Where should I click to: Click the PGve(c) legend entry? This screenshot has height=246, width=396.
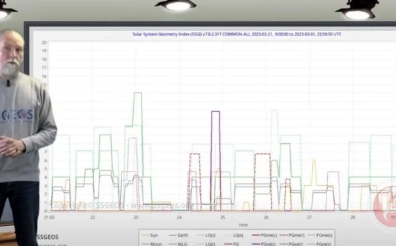coord(264,243)
